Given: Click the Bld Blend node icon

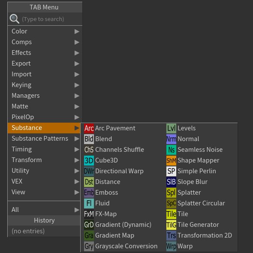Looking at the screenshot, I should [89, 139].
